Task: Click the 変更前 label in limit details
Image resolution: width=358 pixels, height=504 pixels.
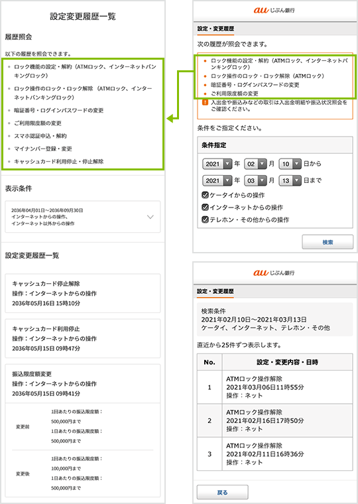Action: pos(23,427)
